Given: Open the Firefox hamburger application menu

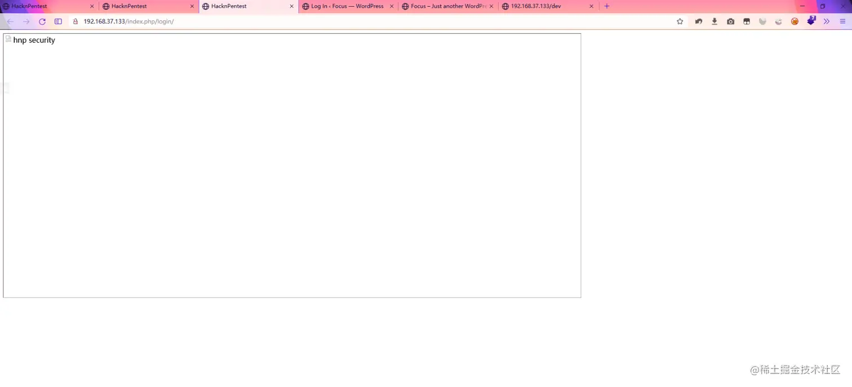Looking at the screenshot, I should click(x=843, y=21).
